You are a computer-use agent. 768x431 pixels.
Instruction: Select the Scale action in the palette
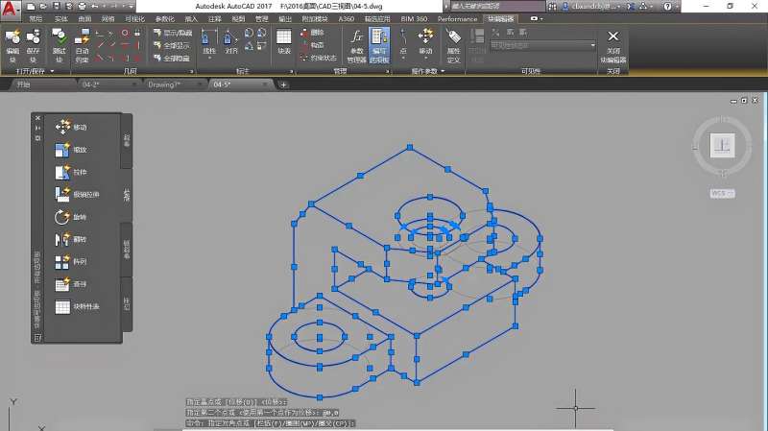tap(71, 150)
